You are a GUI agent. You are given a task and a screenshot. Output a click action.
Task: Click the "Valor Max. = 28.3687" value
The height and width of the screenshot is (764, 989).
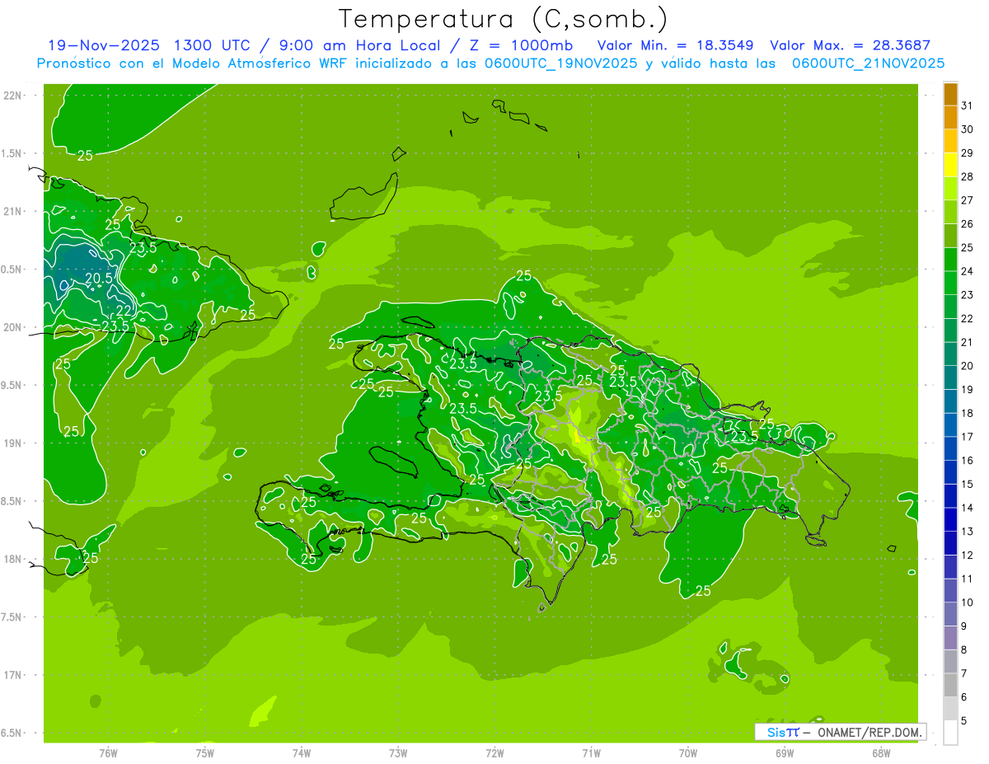point(850,45)
